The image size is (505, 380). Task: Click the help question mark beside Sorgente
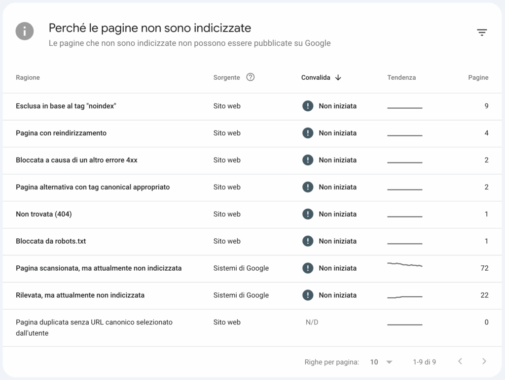coord(250,77)
